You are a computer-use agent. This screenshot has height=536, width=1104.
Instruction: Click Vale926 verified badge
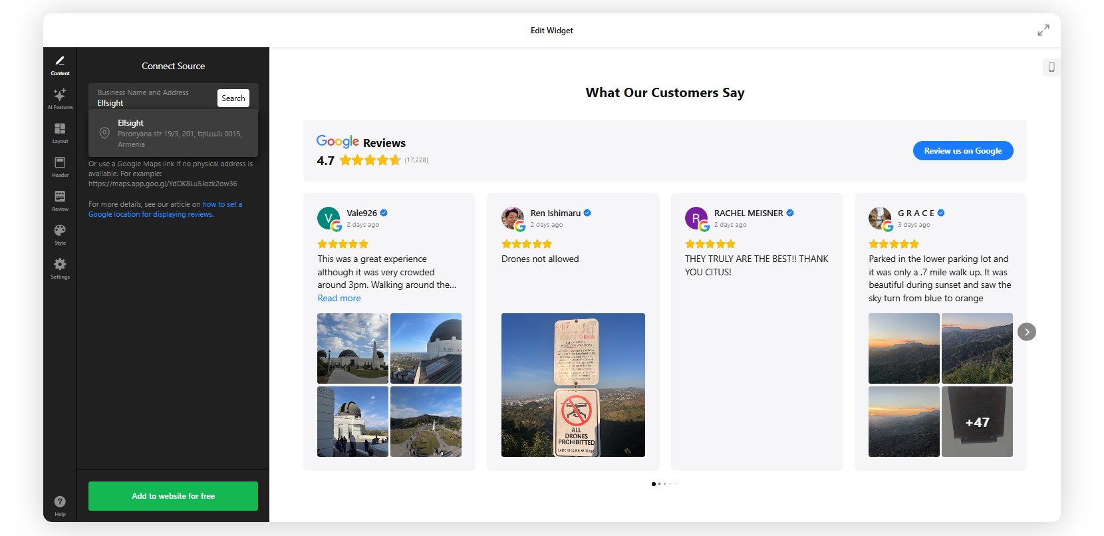click(x=384, y=213)
